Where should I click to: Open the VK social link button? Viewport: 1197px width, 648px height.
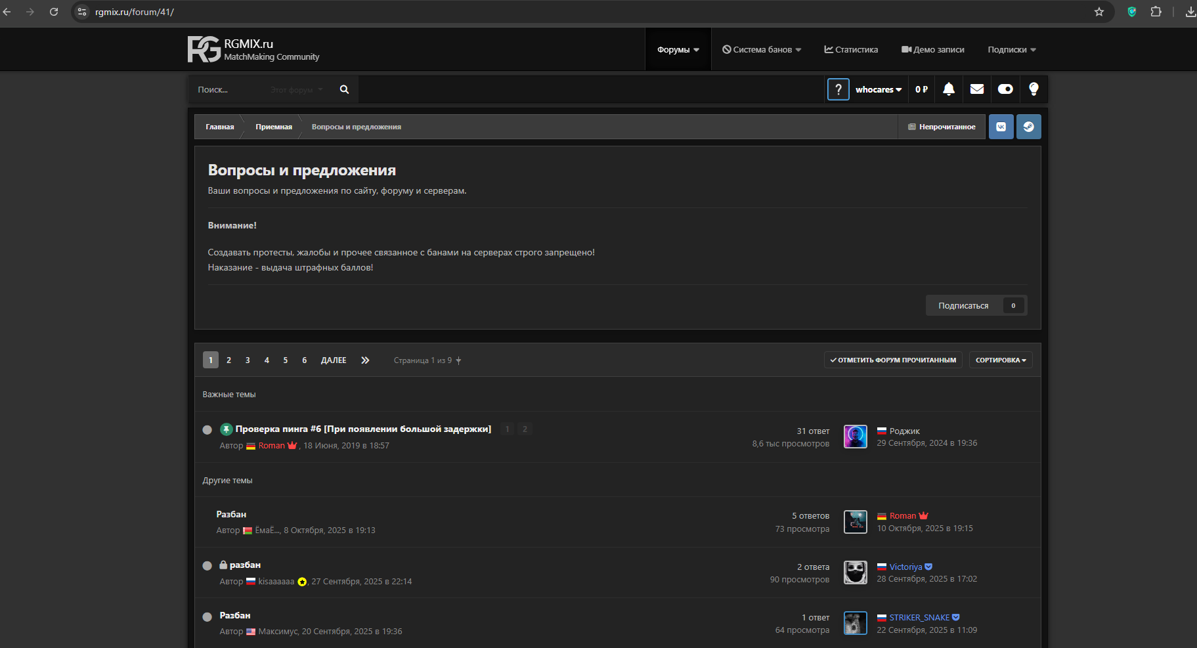(x=1001, y=127)
